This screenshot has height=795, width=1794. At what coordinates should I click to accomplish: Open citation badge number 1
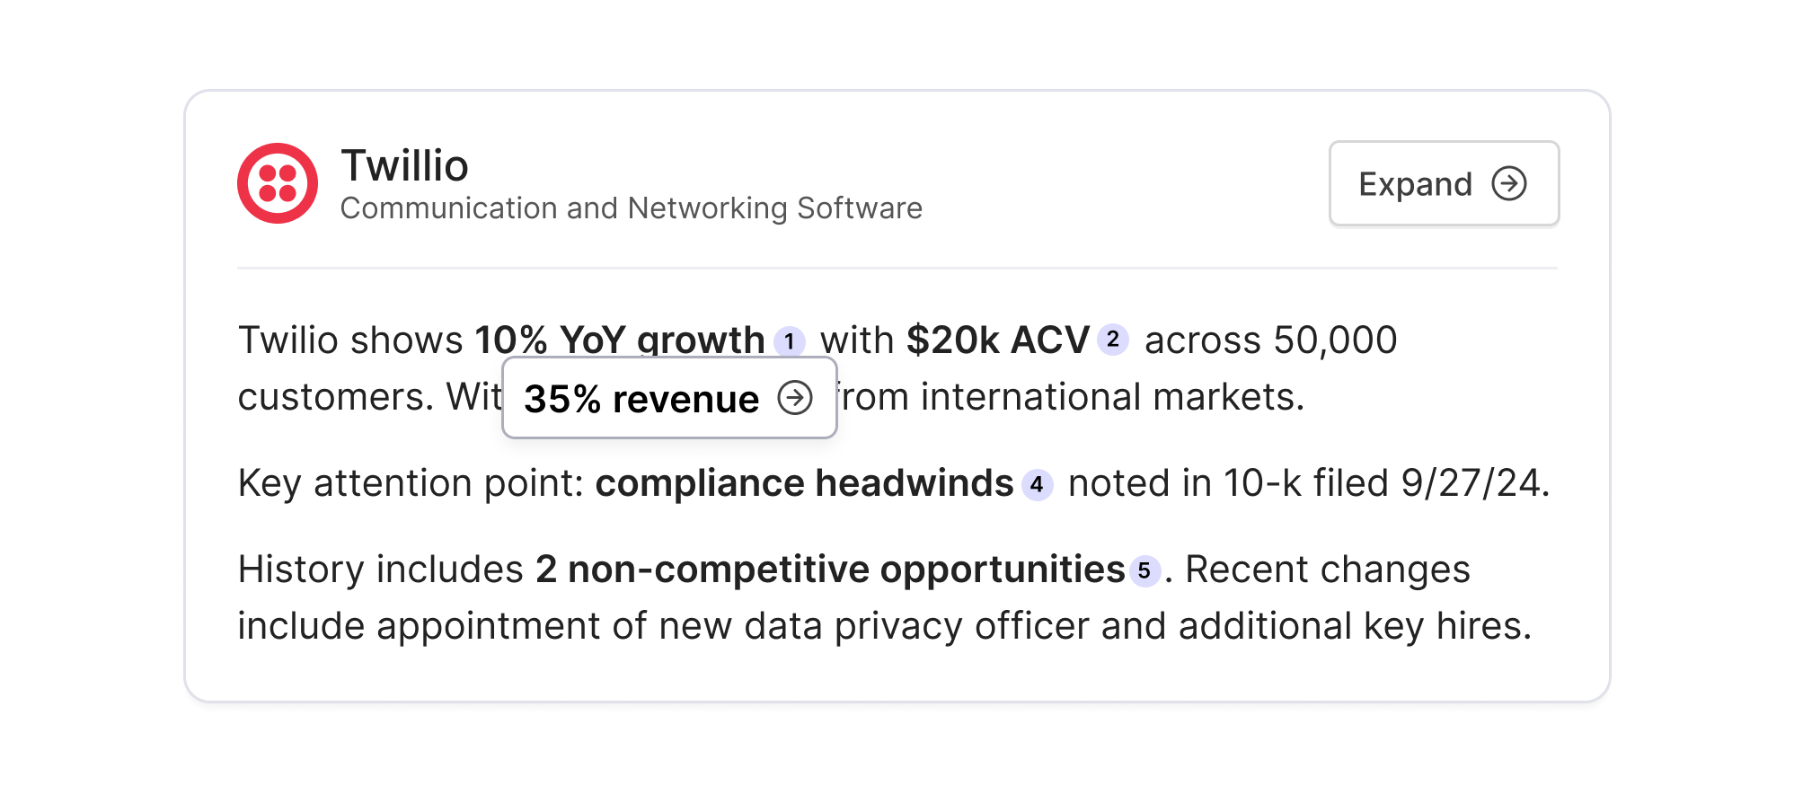(x=789, y=341)
